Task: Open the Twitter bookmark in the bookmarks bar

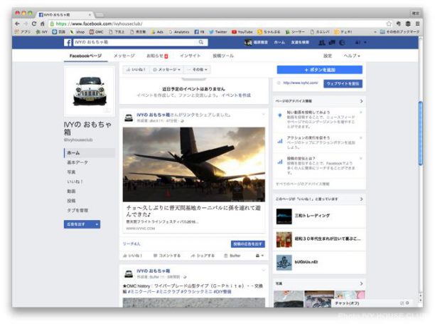Action: pyautogui.click(x=217, y=32)
